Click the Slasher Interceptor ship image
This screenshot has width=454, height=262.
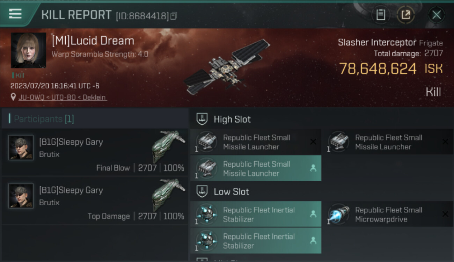(x=227, y=66)
